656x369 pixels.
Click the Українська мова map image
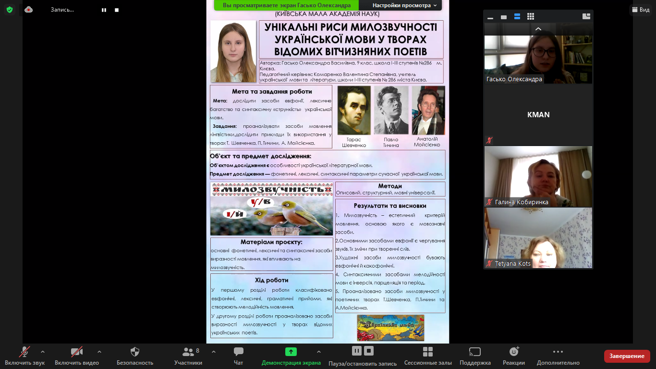[x=390, y=328]
